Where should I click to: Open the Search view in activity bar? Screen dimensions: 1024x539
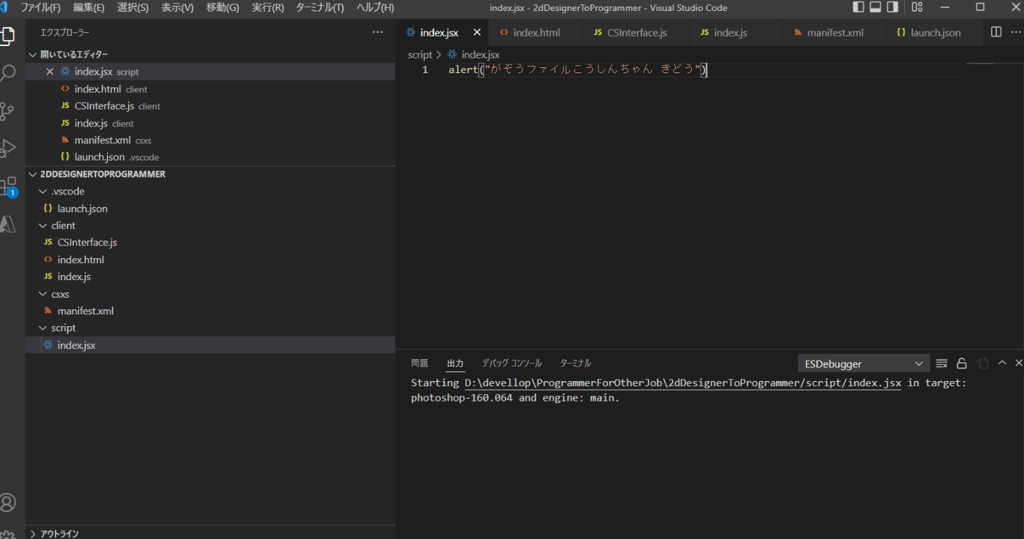click(x=7, y=72)
